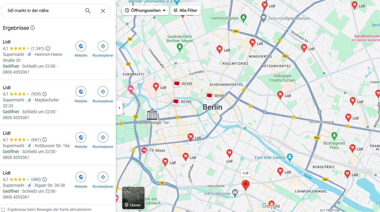The image size is (380, 212).
Task: Click the Admiralbrücke marker
Action: point(235,192)
